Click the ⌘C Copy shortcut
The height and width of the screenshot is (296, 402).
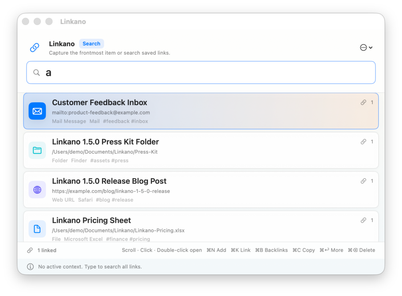tap(304, 250)
